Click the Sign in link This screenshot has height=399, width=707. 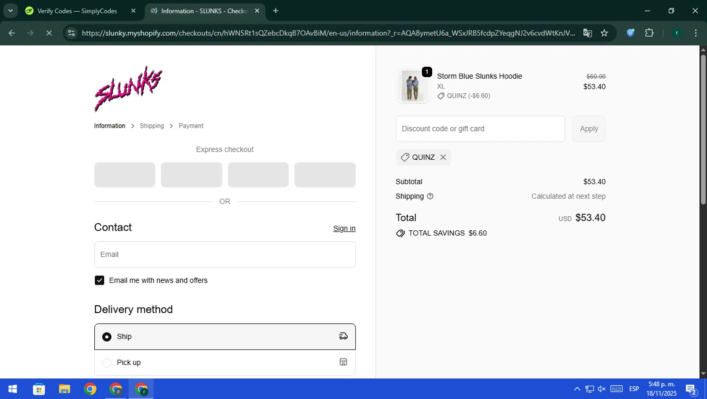344,228
